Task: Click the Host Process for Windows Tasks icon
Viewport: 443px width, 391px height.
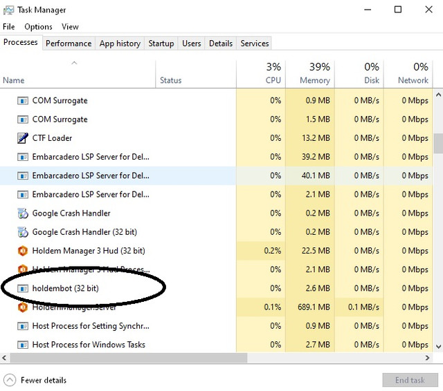Action: click(x=23, y=345)
